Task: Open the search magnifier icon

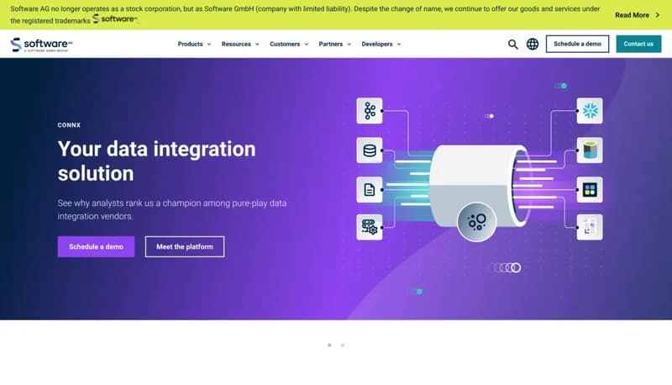Action: pyautogui.click(x=512, y=45)
